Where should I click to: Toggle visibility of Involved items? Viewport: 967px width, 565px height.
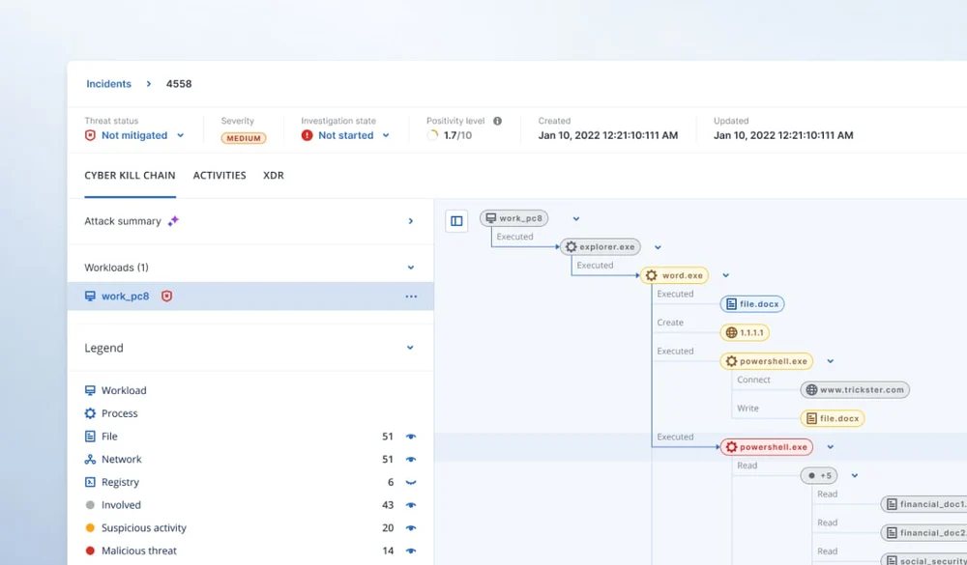(411, 505)
